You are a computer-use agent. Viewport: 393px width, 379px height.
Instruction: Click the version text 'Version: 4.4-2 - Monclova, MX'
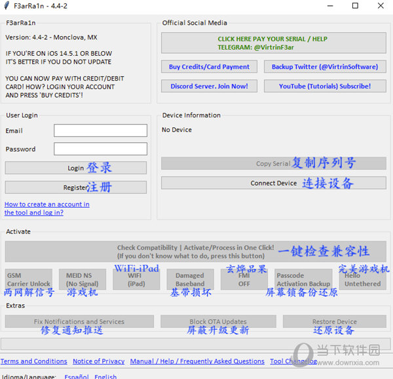pyautogui.click(x=51, y=37)
